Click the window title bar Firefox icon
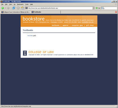Image resolution: width=118 pixels, height=108 pixels. click(1, 1)
